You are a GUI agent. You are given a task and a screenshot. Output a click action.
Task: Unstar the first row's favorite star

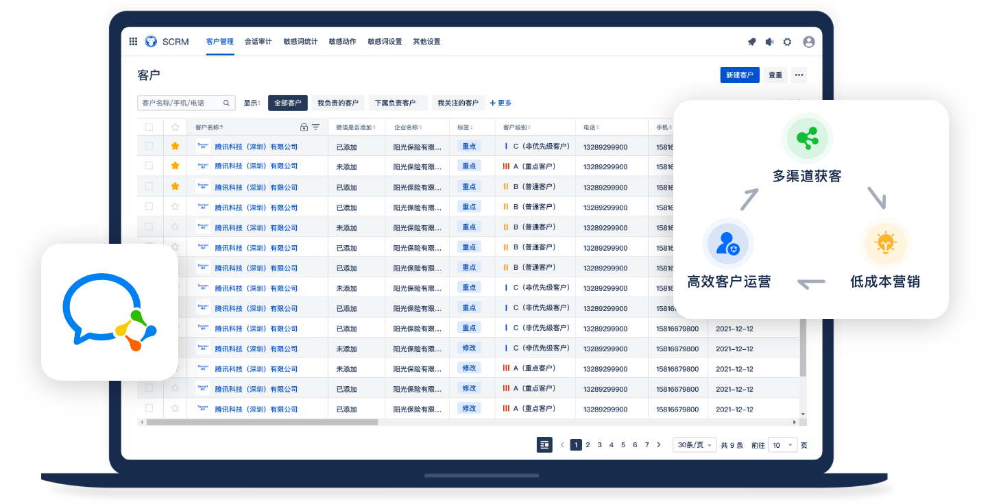(175, 146)
